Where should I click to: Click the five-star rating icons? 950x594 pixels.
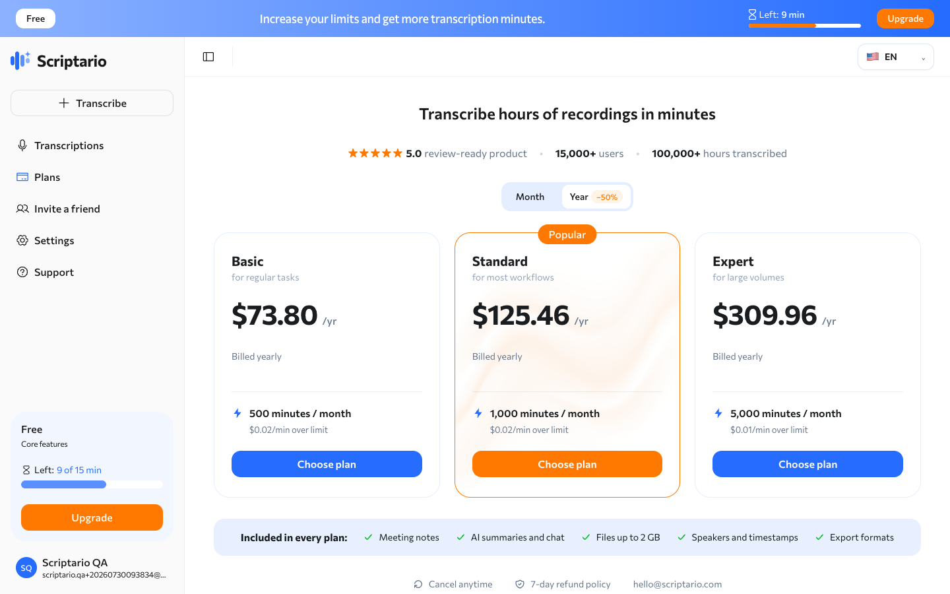coord(375,153)
